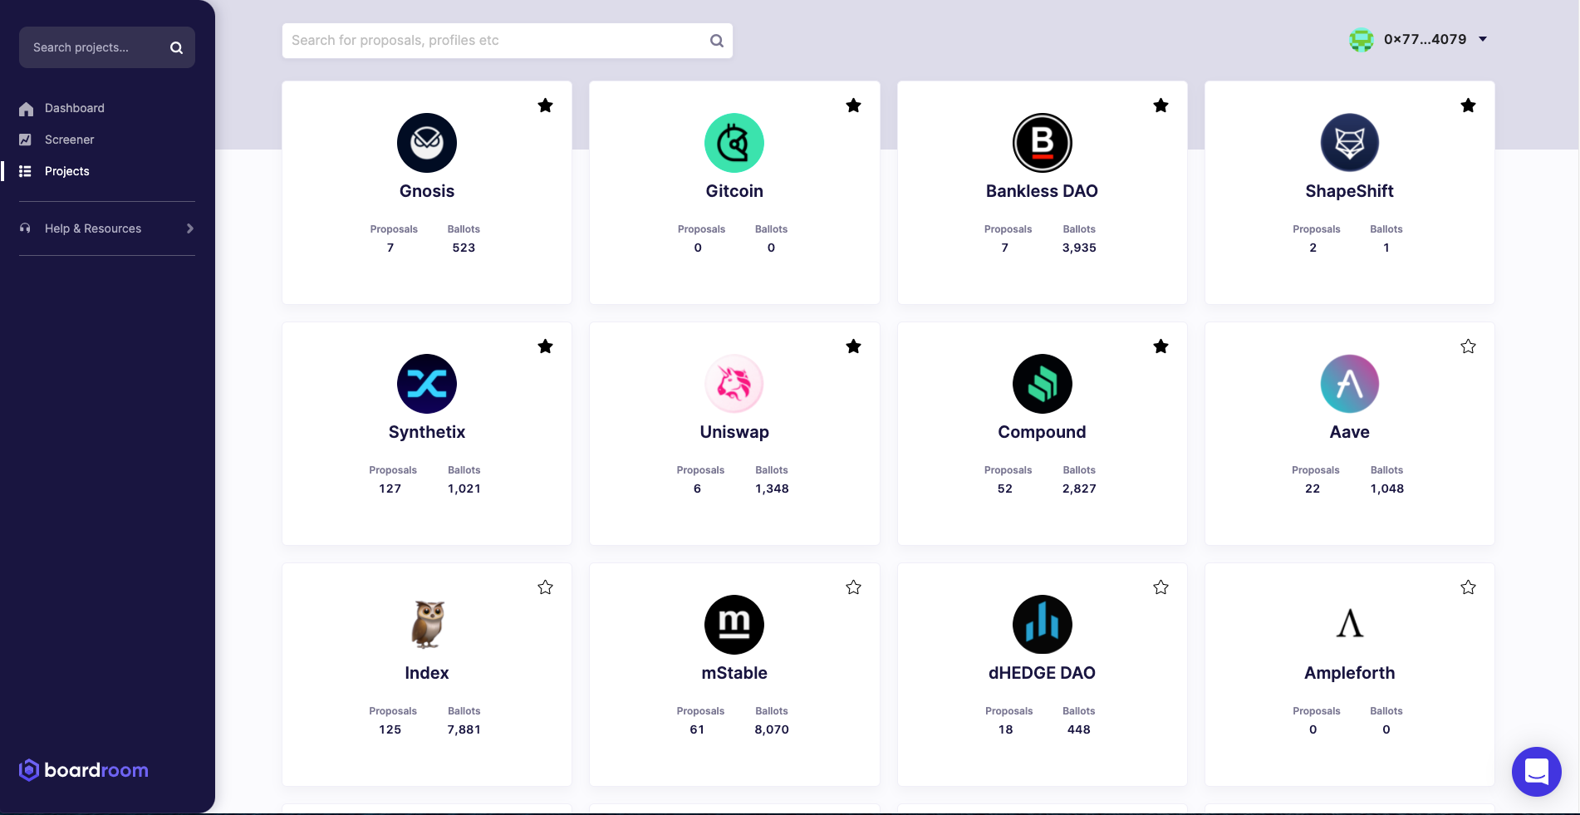Click the Compound logo icon

point(1042,384)
